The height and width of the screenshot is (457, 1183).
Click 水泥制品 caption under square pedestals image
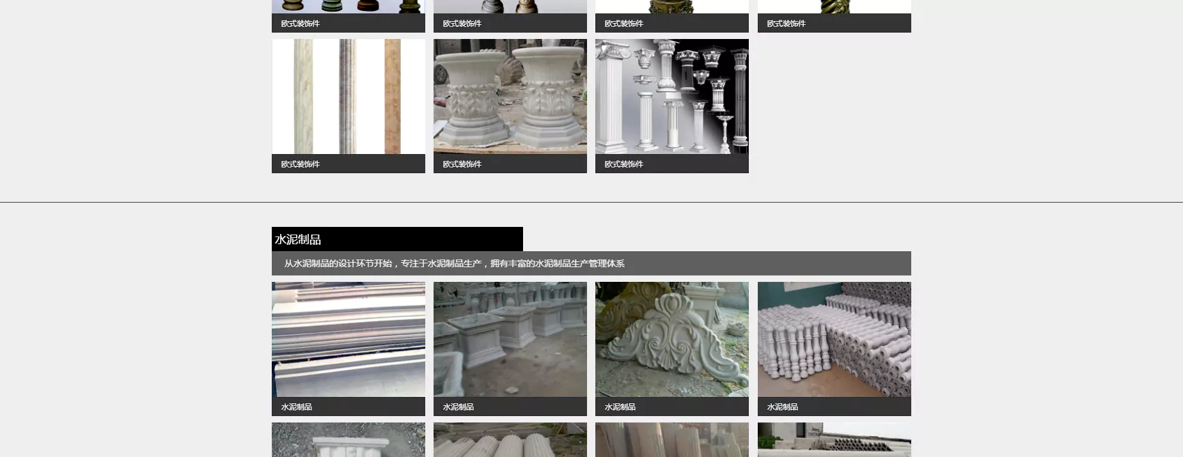click(x=458, y=407)
